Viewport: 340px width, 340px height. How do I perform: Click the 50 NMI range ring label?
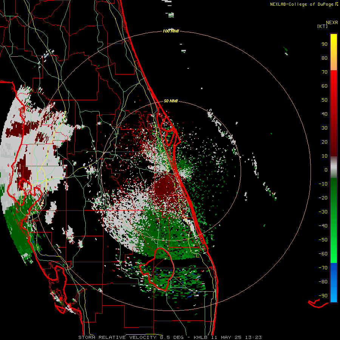171,101
